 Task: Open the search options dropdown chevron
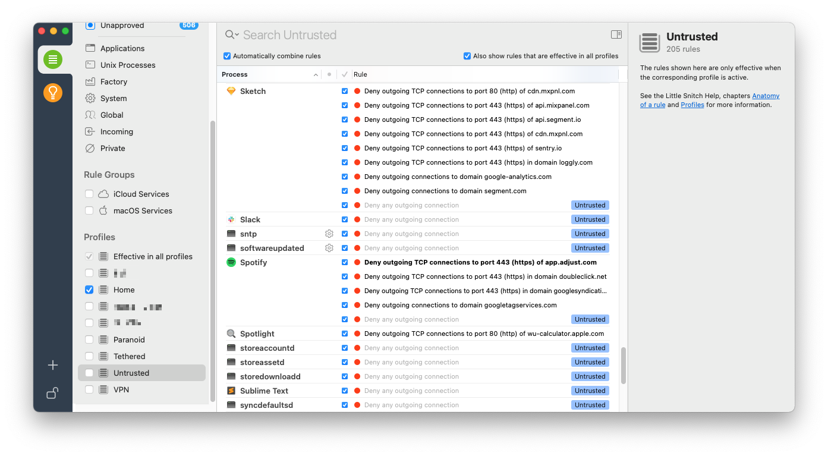237,36
